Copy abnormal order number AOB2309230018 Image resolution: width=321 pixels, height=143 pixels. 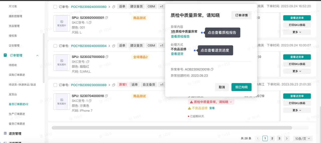(212, 69)
